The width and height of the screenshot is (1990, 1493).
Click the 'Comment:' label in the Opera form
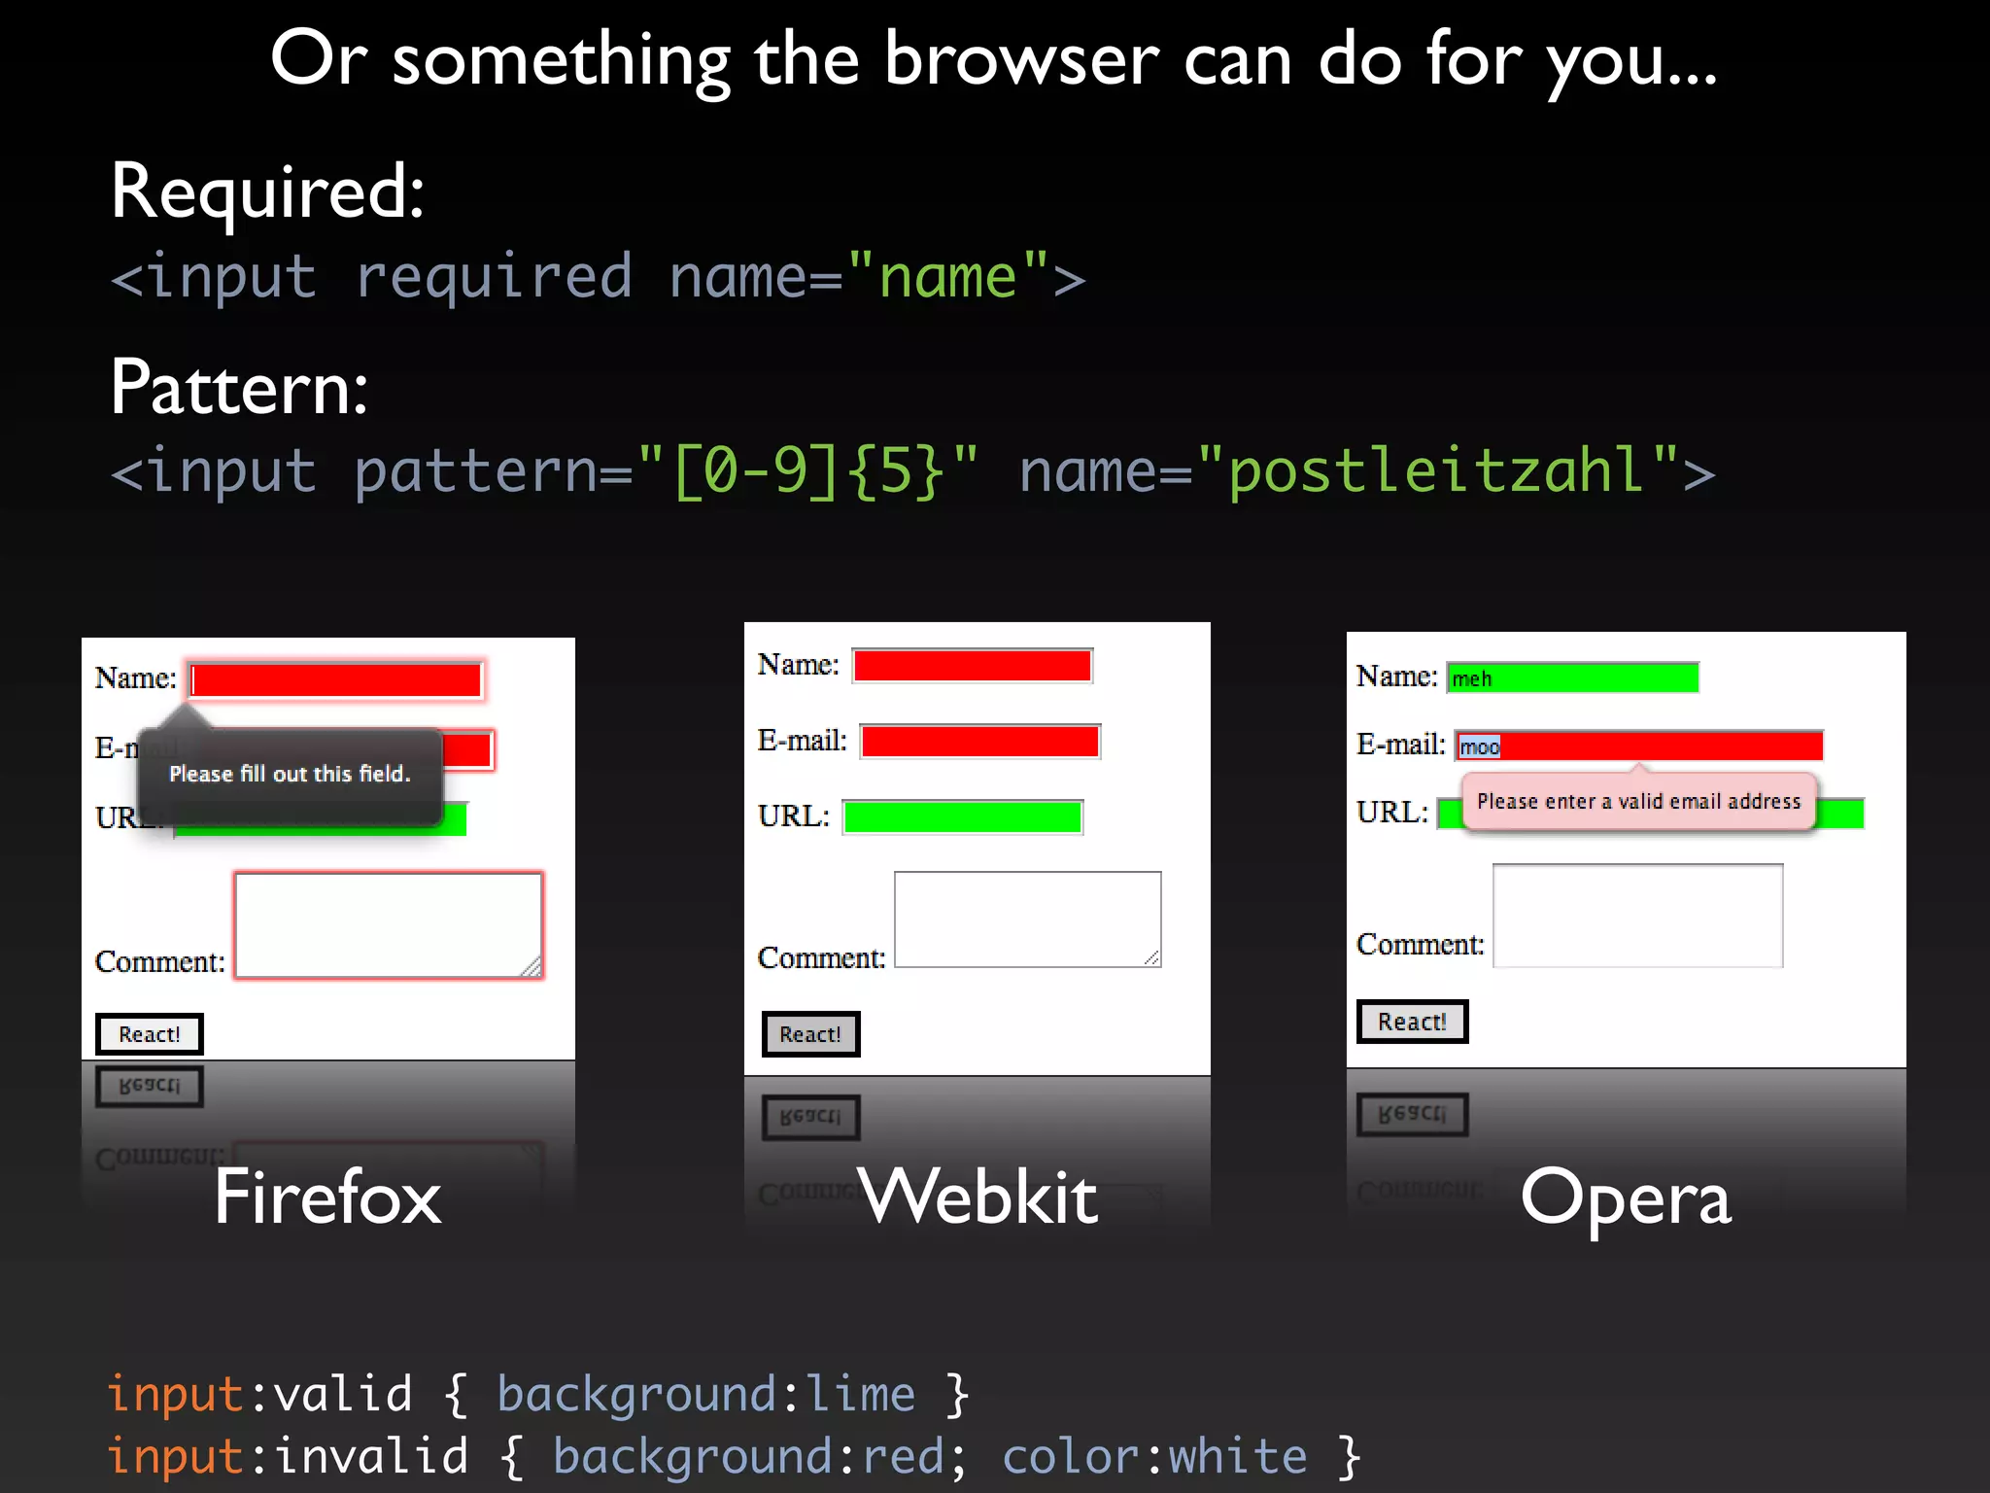pos(1421,945)
